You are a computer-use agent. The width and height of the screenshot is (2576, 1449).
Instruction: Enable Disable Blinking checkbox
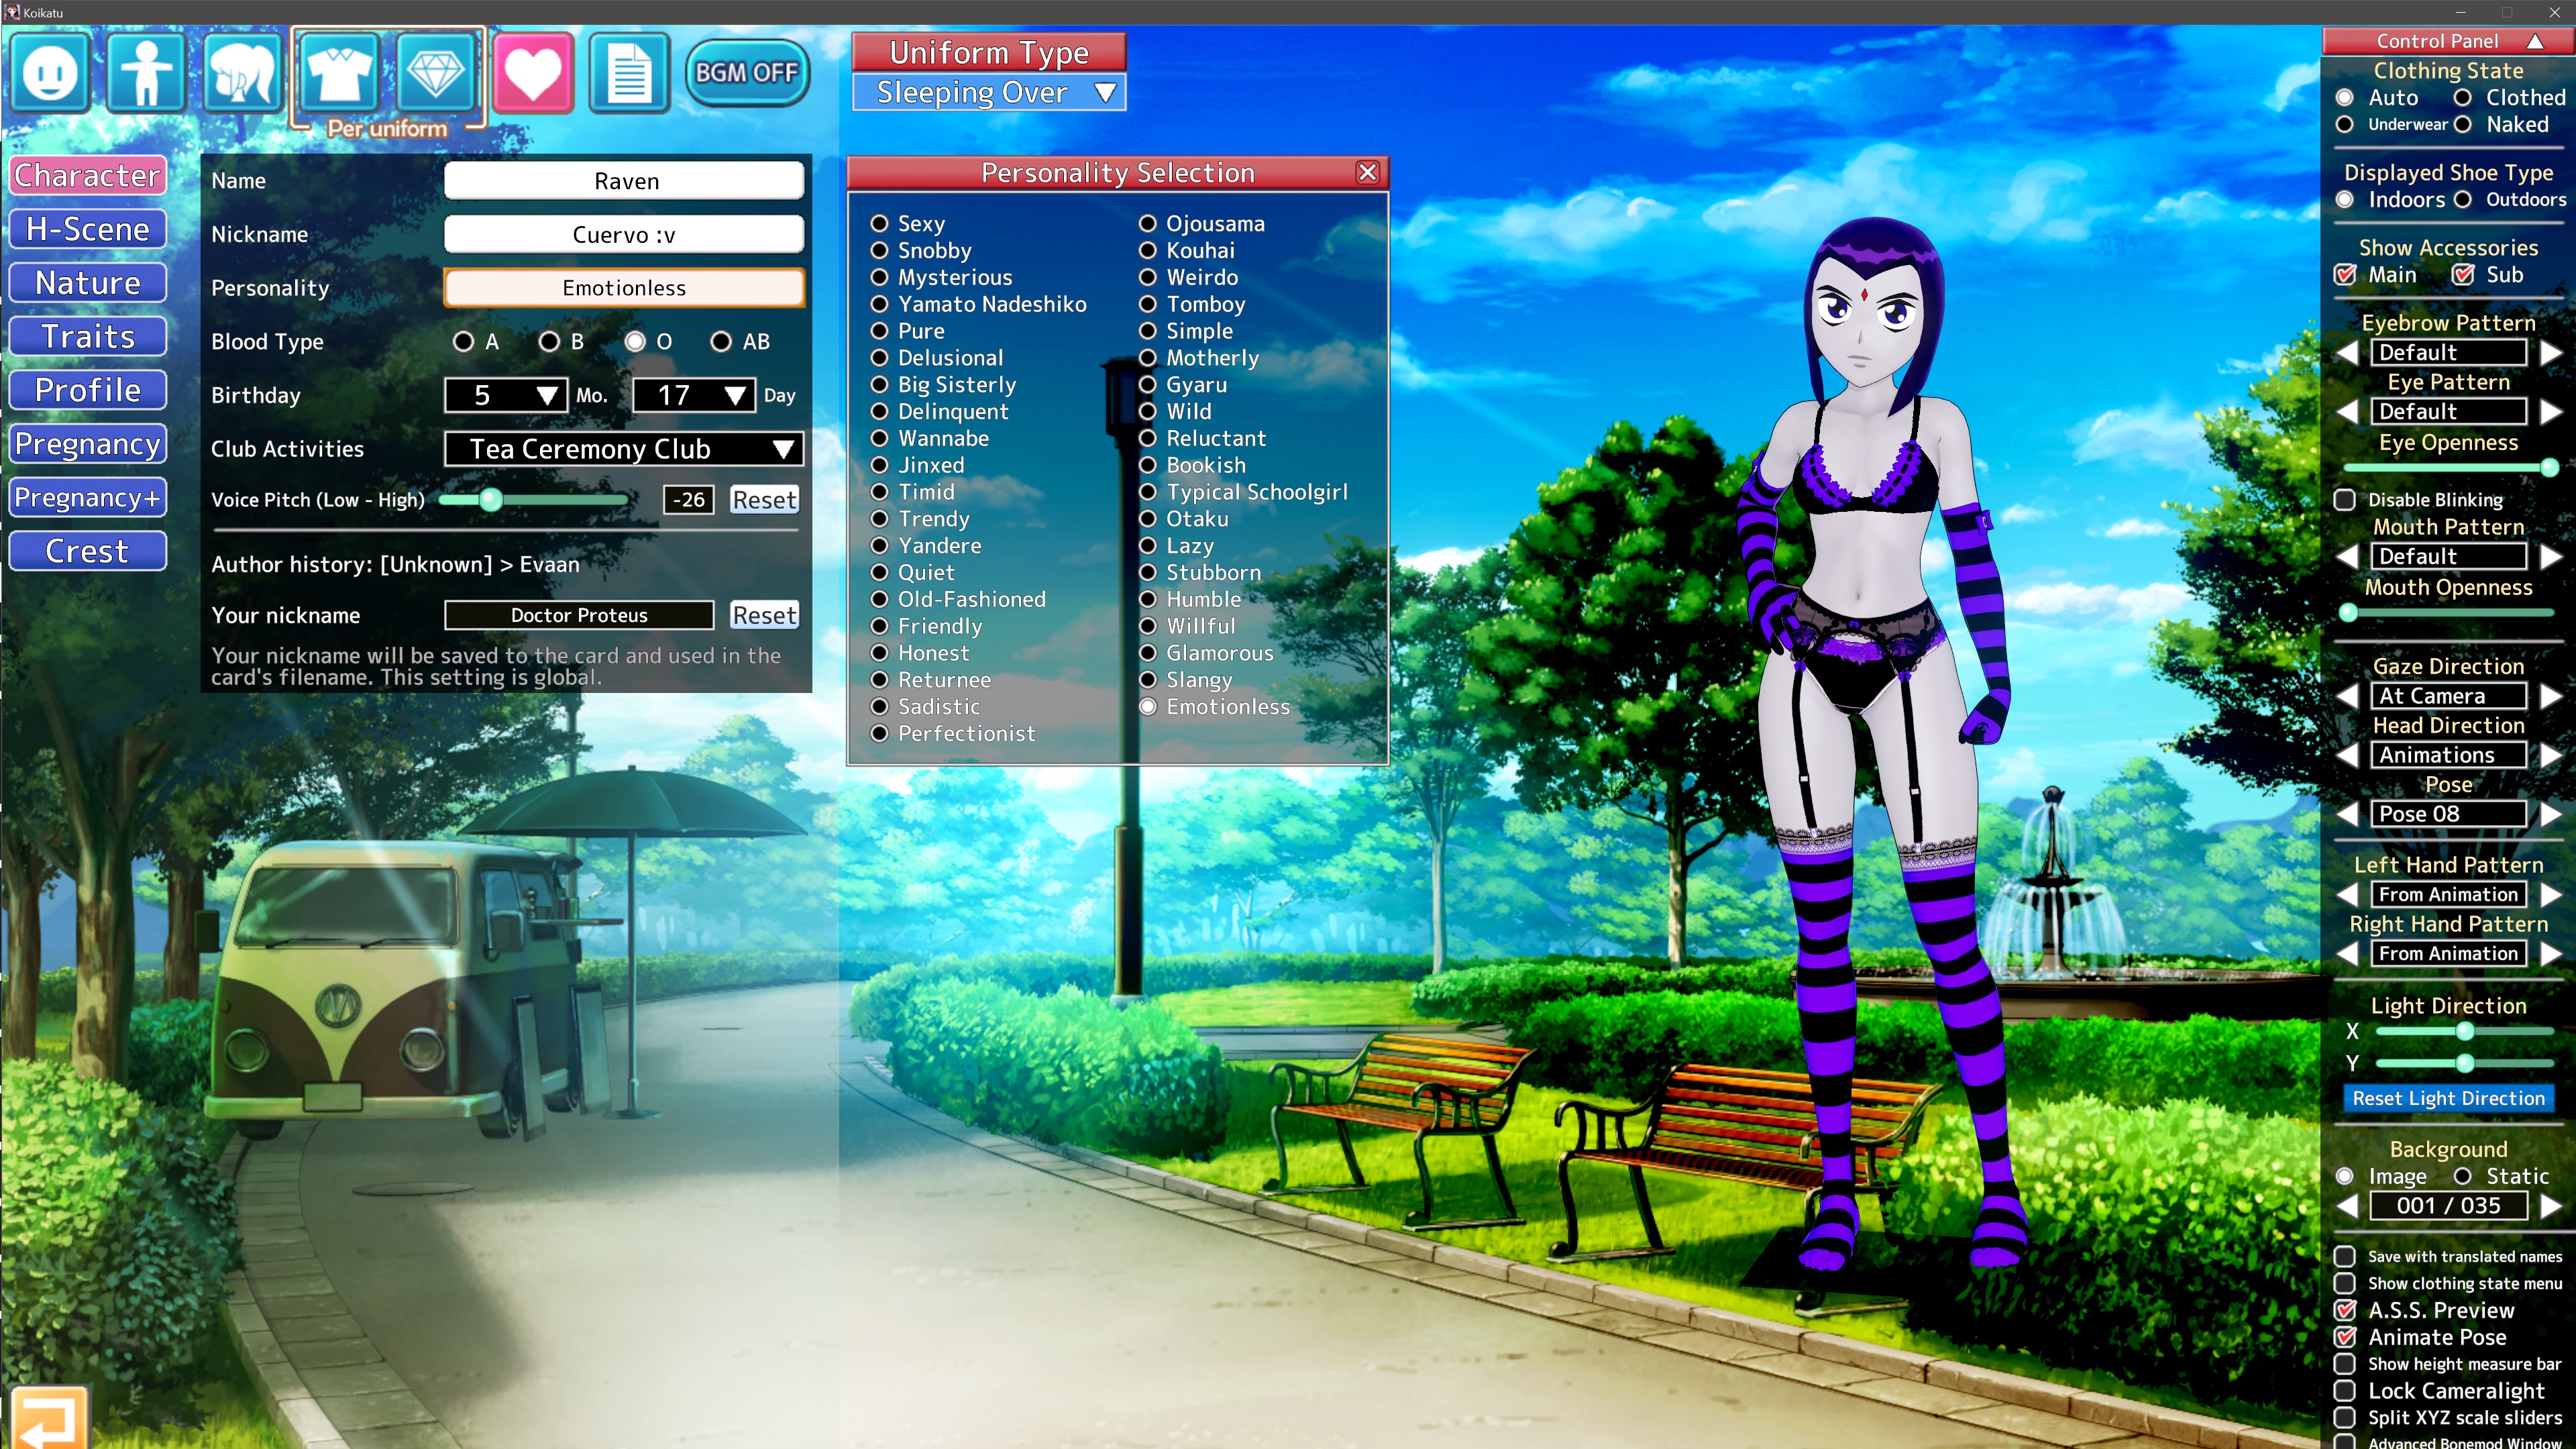click(x=2345, y=500)
